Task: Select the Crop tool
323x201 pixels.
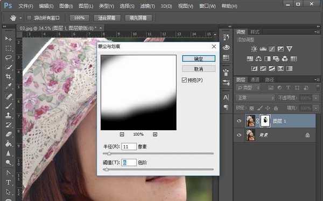Action: coord(9,77)
